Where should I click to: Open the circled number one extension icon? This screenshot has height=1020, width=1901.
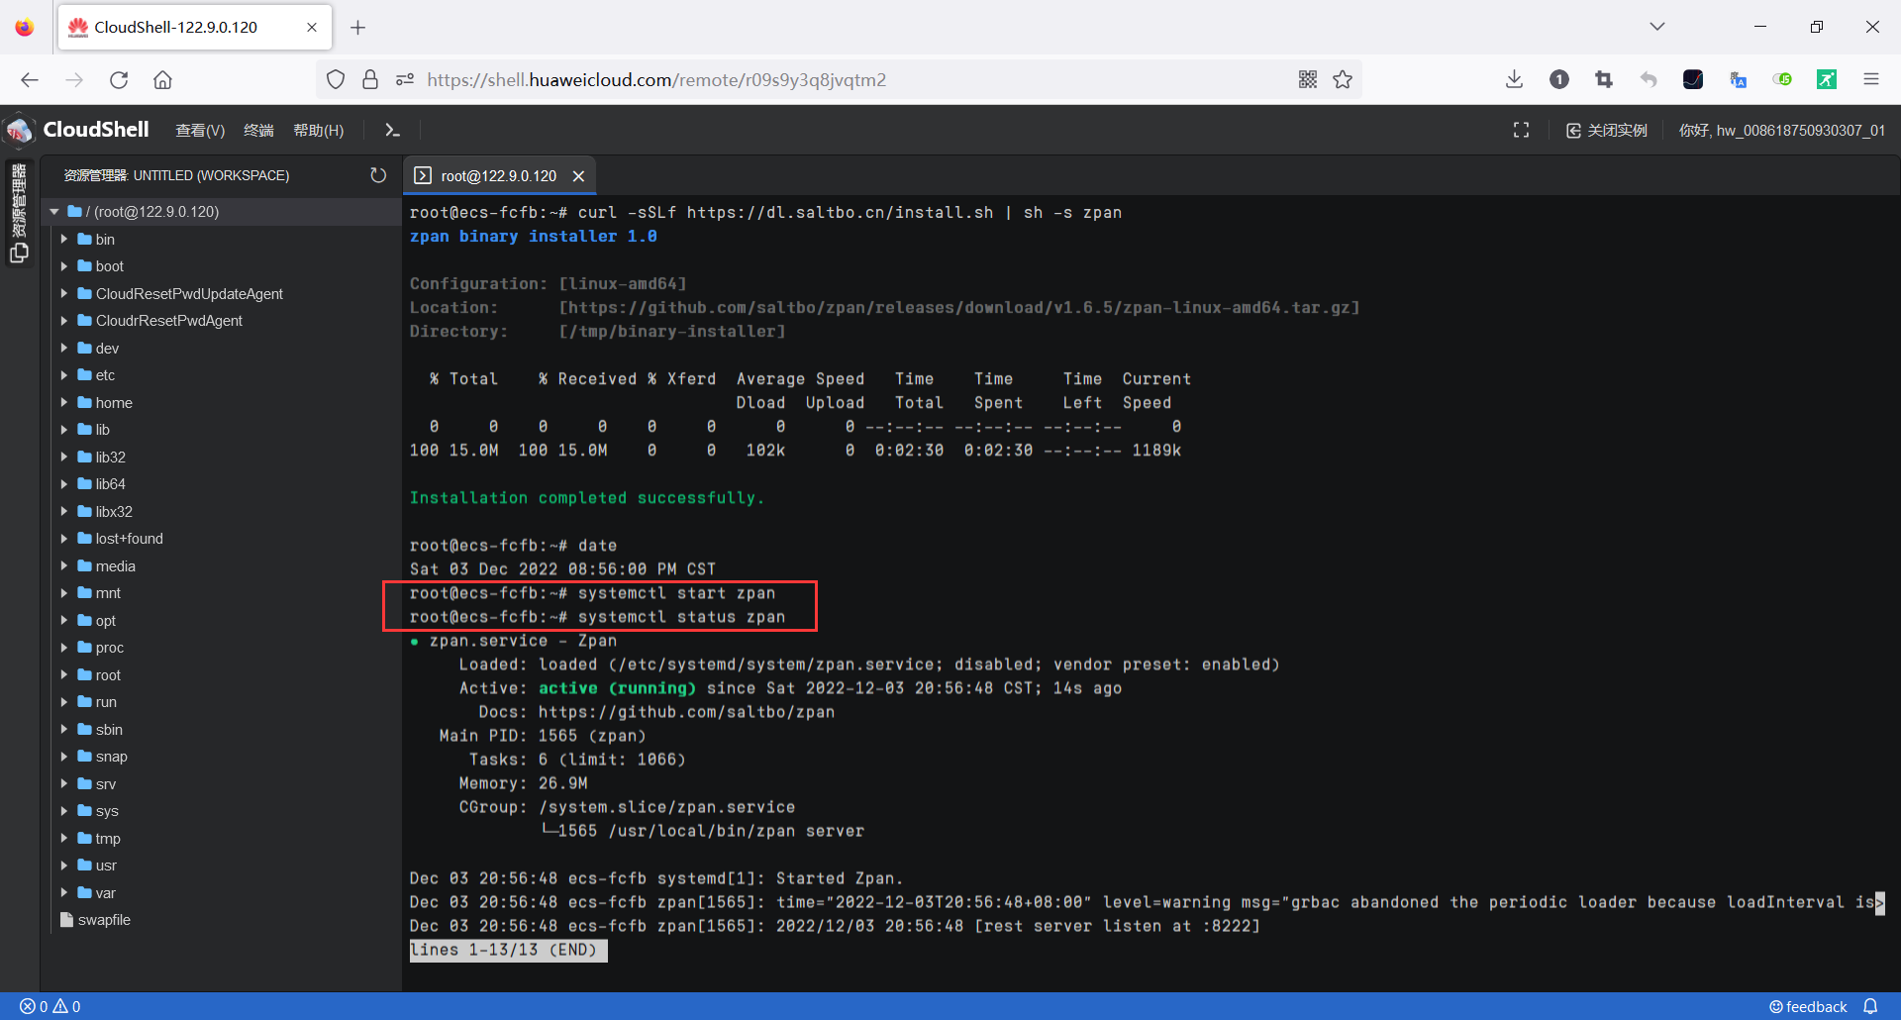[1559, 80]
